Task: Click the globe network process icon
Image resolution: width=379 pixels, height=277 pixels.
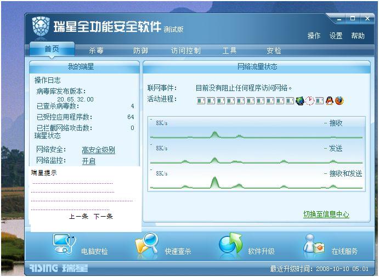Action: [x=300, y=100]
